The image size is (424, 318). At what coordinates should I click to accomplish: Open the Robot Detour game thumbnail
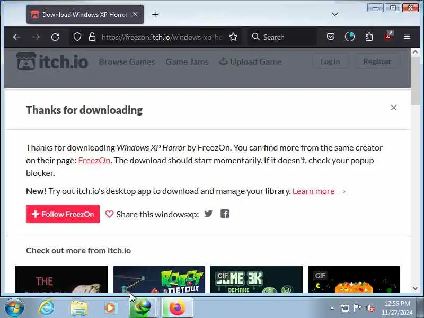(x=158, y=279)
